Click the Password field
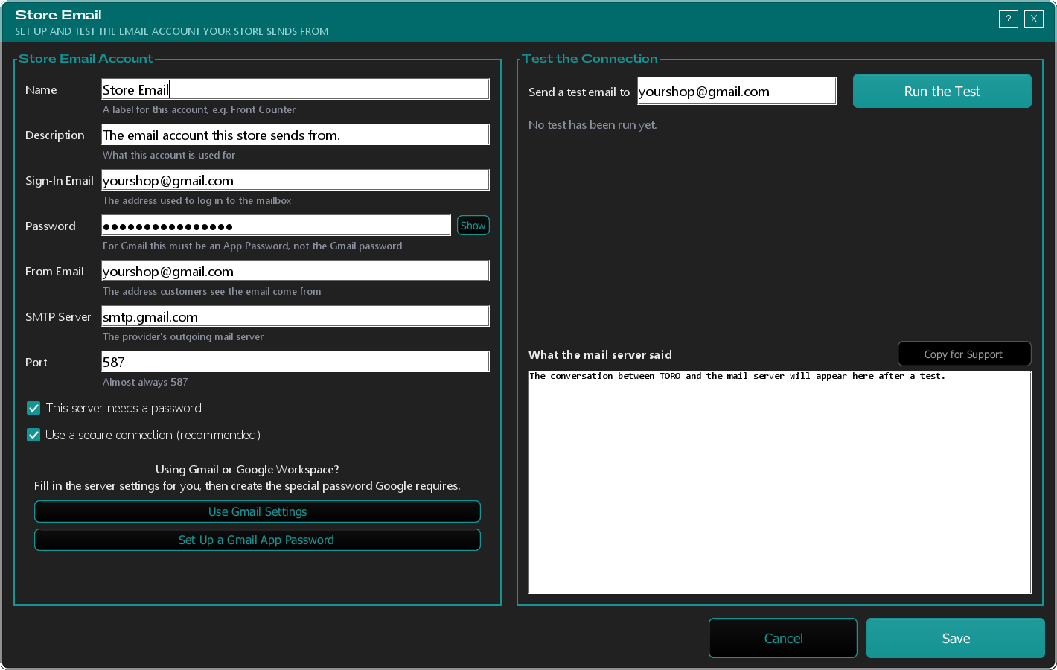The width and height of the screenshot is (1057, 670). coord(276,226)
